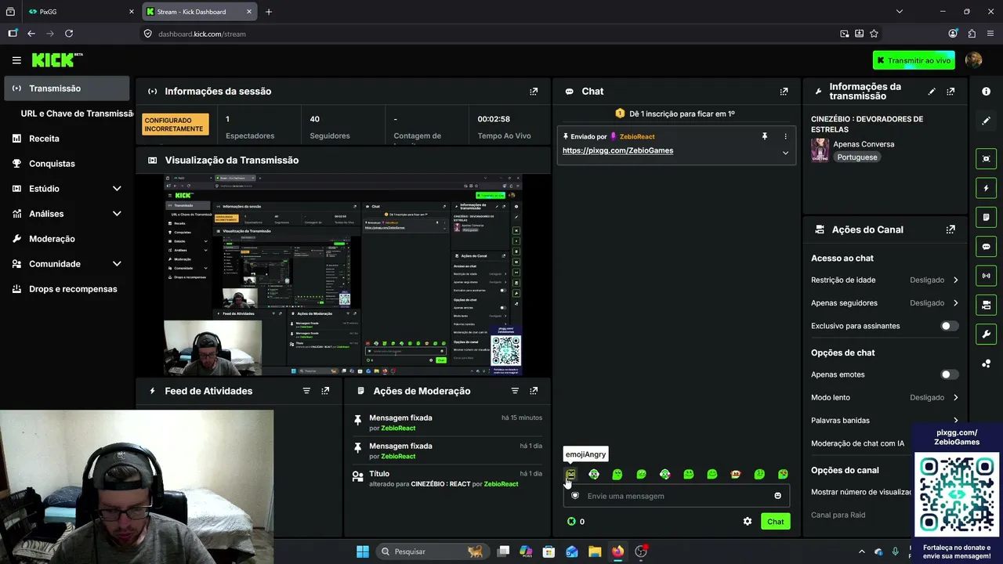Open chat settings gear
The width and height of the screenshot is (1003, 564).
coord(748,522)
